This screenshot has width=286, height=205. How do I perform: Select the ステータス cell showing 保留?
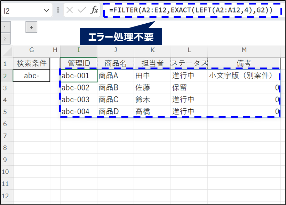pos(189,87)
